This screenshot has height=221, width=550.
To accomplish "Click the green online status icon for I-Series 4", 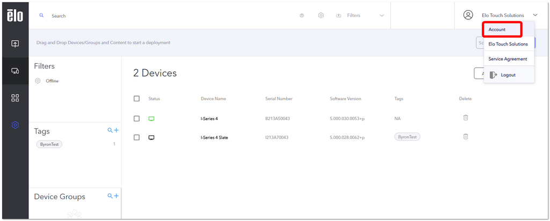I will [151, 119].
